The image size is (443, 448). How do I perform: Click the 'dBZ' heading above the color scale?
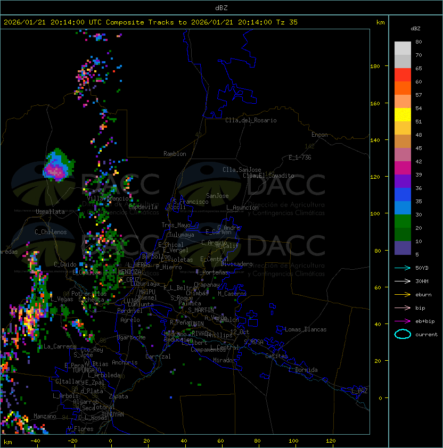(x=415, y=29)
